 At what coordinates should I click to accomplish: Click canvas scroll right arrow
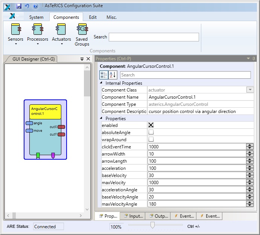[81, 215]
